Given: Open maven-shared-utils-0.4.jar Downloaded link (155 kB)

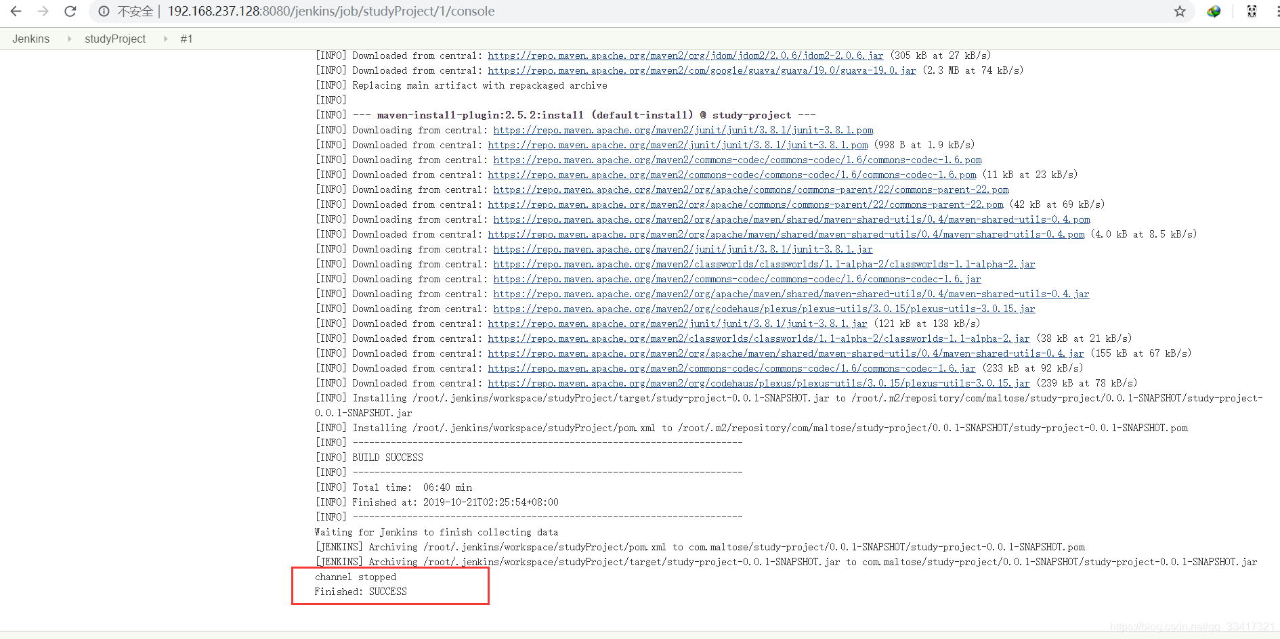Looking at the screenshot, I should (786, 353).
